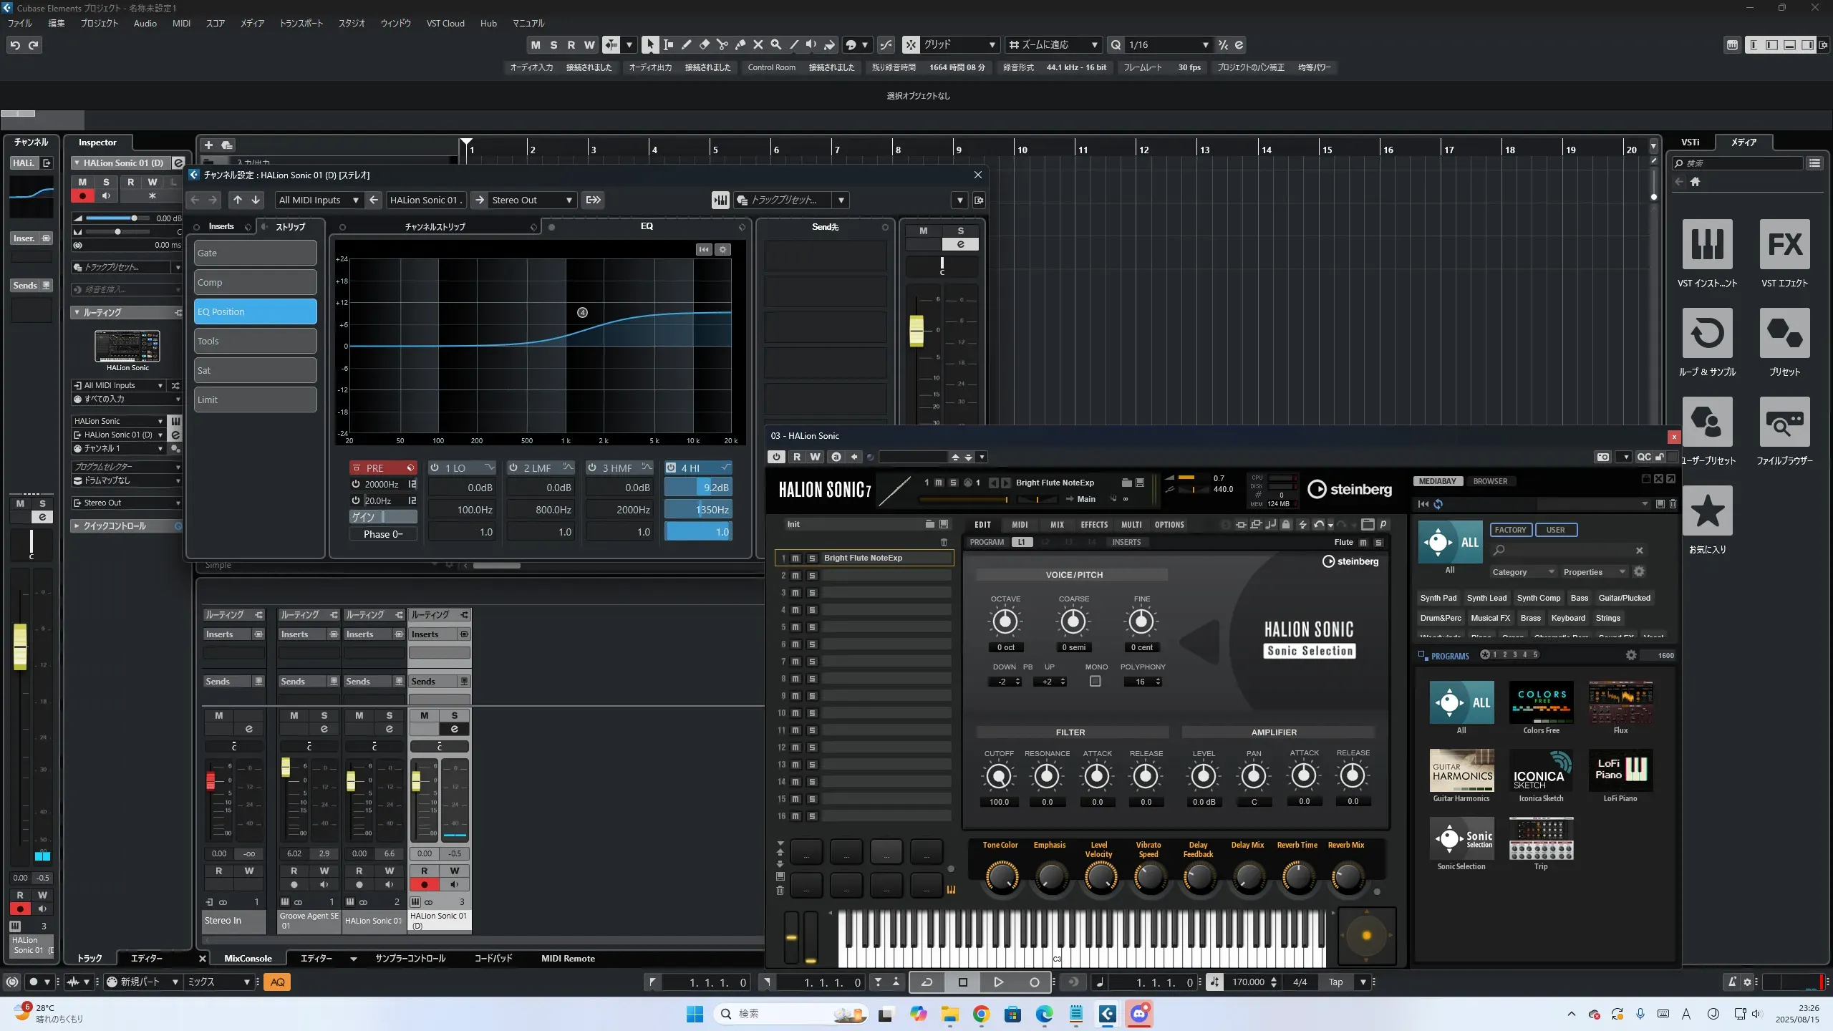Viewport: 1833px width, 1031px height.
Task: Open Stereo Out output routing dropdown
Action: coord(531,200)
